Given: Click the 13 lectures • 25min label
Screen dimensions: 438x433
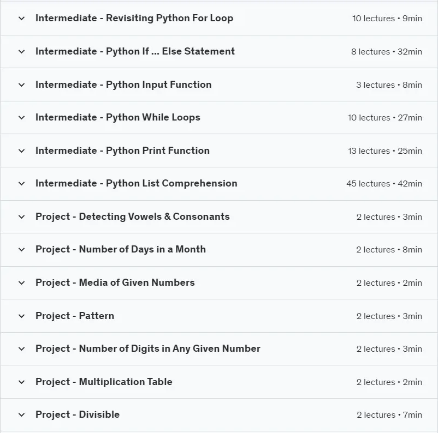Looking at the screenshot, I should (385, 151).
